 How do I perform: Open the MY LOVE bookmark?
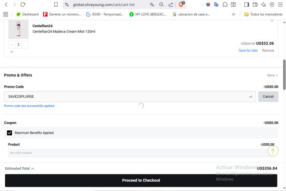coord(148,14)
